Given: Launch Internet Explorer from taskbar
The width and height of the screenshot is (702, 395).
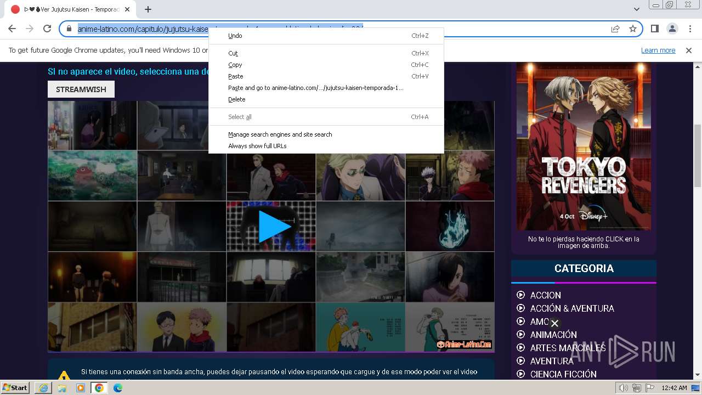Looking at the screenshot, I should pyautogui.click(x=44, y=388).
